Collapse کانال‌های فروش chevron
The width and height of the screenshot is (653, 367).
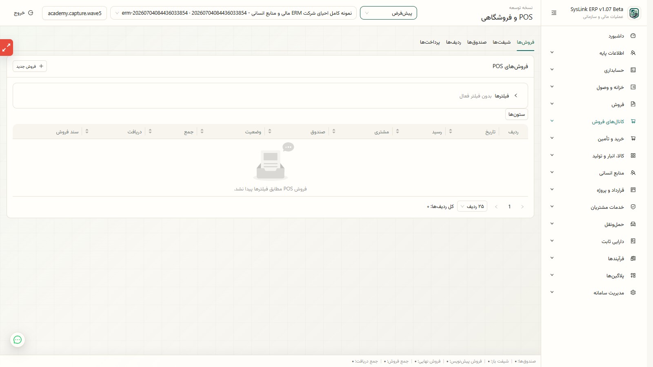[552, 121]
